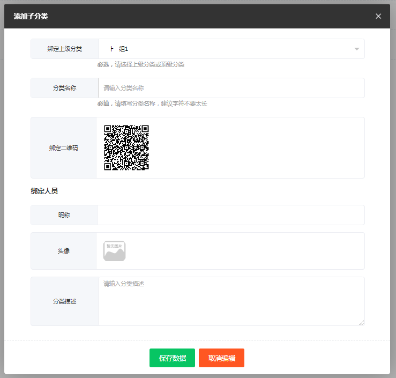Select the 绑定人员 section heading
Image resolution: width=396 pixels, height=378 pixels.
click(x=44, y=191)
